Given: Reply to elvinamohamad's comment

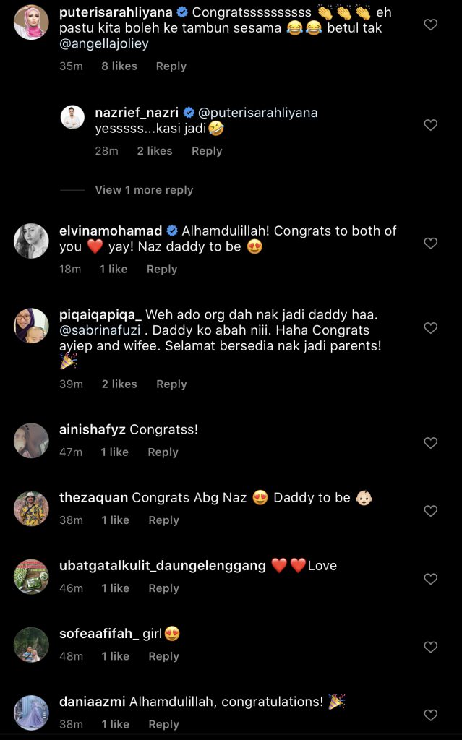Looking at the screenshot, I should (162, 270).
